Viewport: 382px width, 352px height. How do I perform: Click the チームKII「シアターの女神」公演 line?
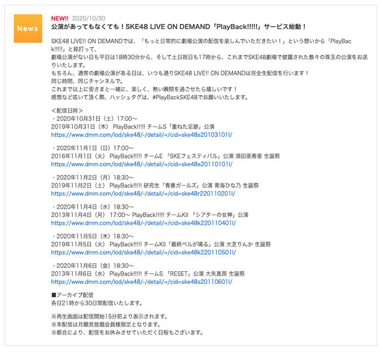(x=150, y=215)
